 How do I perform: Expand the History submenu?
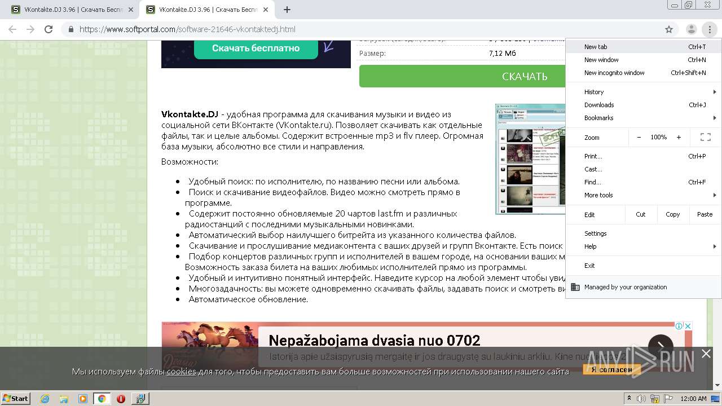[x=643, y=92]
